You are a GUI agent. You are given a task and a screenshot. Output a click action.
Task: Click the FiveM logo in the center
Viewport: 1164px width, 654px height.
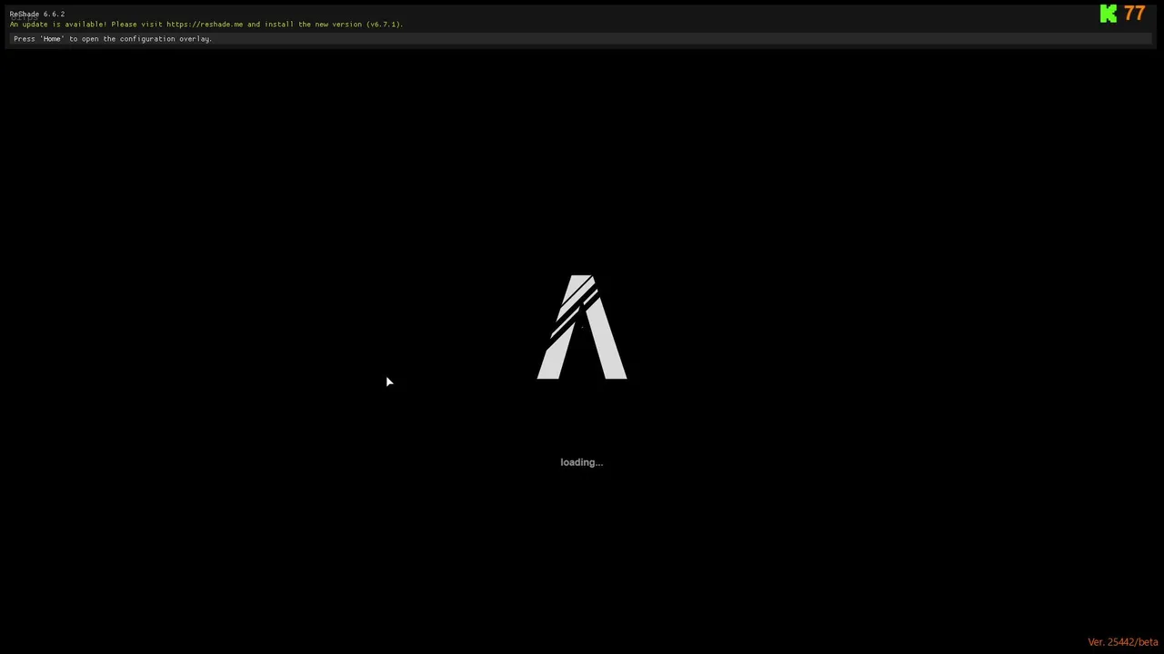pos(582,327)
